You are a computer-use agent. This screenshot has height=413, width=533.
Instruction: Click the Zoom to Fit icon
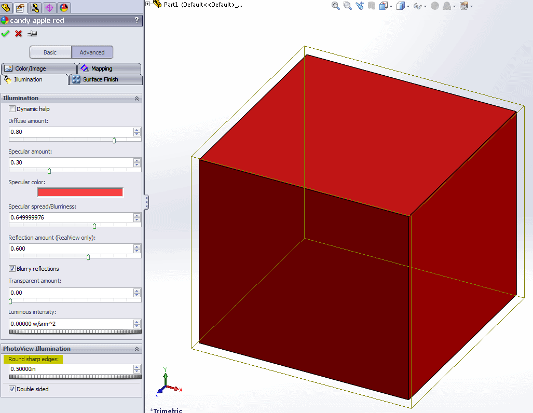(335, 6)
